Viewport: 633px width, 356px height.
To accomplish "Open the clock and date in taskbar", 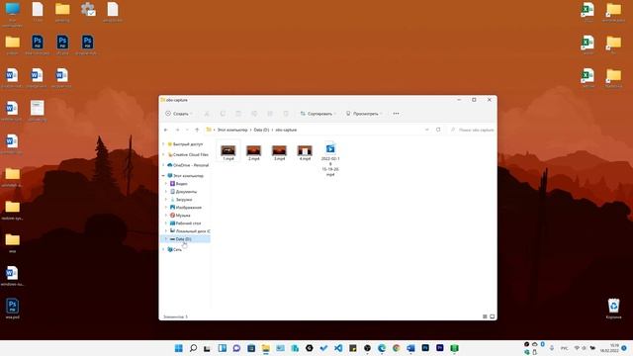I will click(609, 348).
